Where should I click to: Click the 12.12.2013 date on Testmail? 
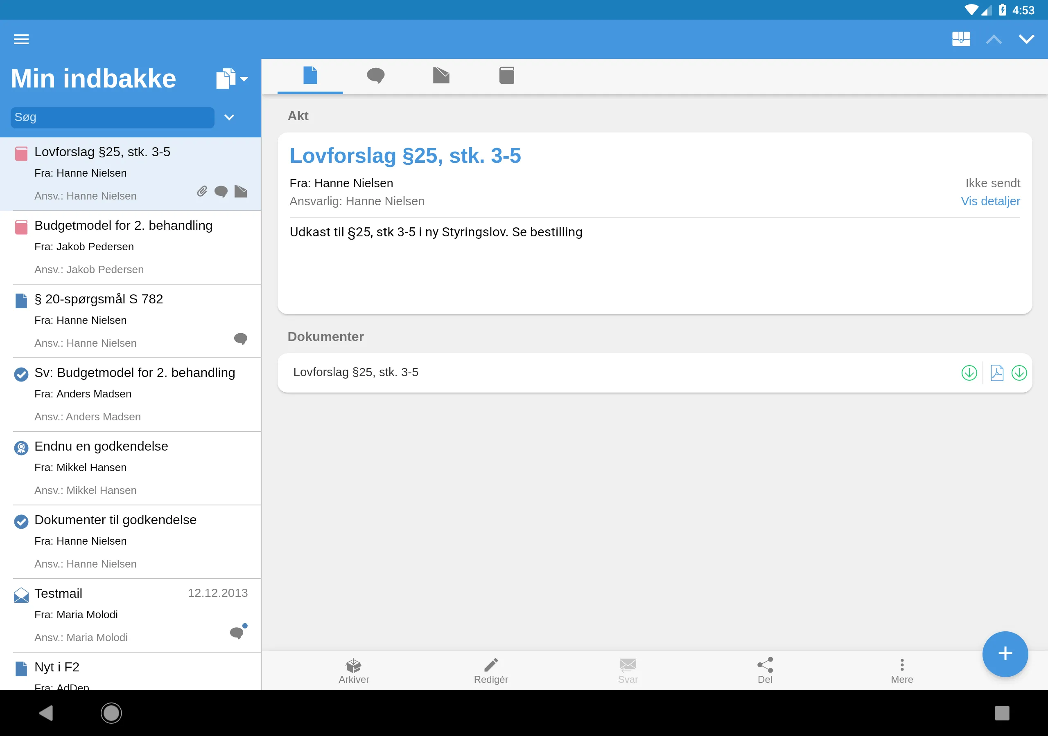(218, 593)
